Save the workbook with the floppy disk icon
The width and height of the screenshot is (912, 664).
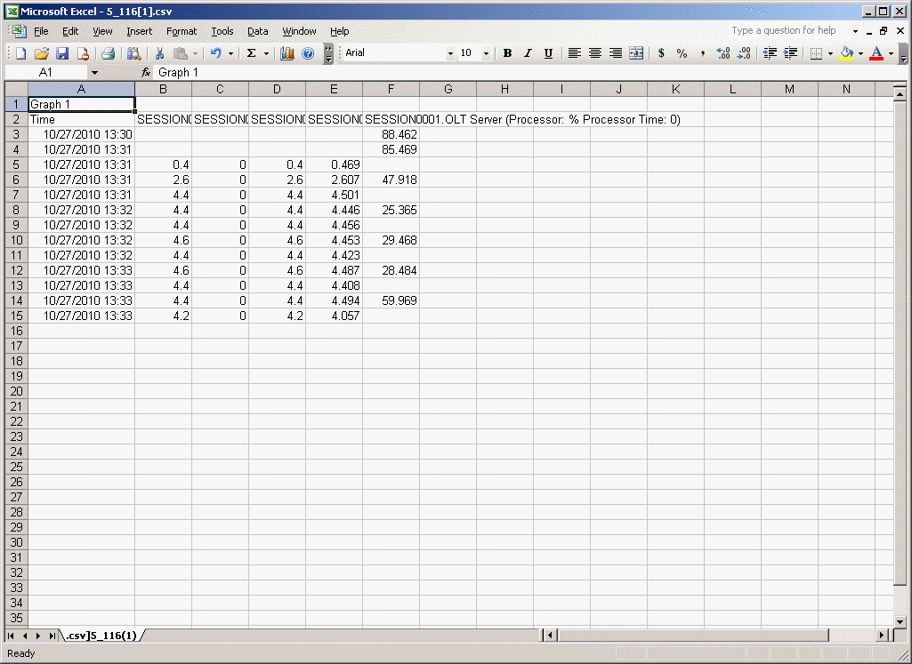click(62, 53)
